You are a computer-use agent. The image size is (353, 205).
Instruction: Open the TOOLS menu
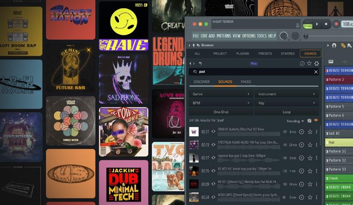tap(262, 36)
